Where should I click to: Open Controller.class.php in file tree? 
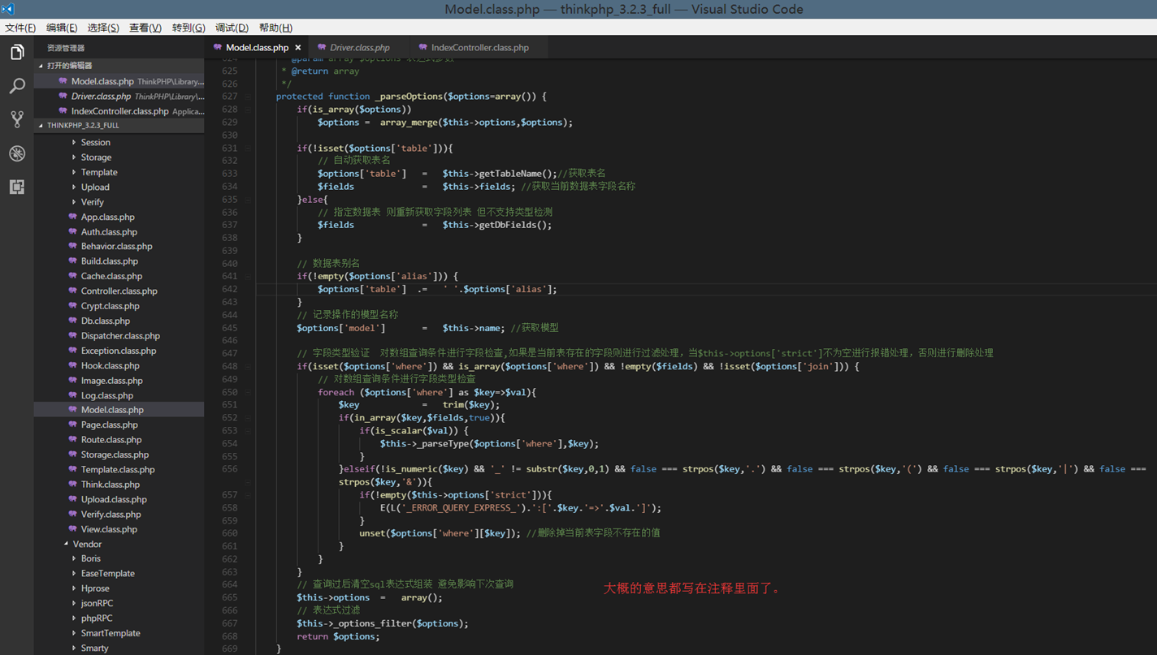(119, 291)
